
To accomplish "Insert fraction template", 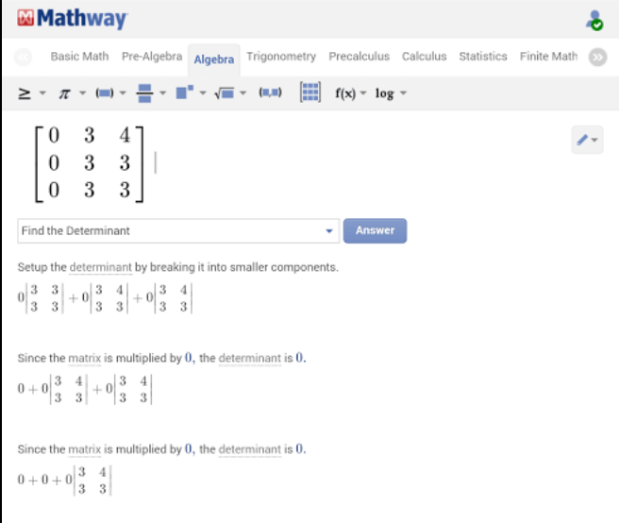I will coord(144,93).
